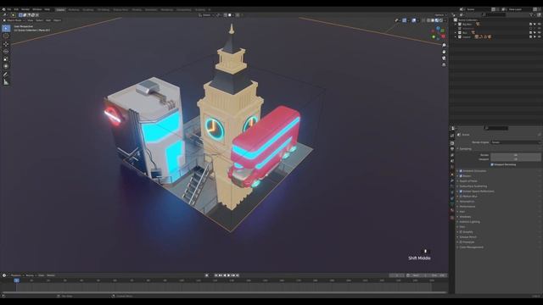Image resolution: width=543 pixels, height=305 pixels.
Task: Switch to rendered viewport shading
Action: 441,20
